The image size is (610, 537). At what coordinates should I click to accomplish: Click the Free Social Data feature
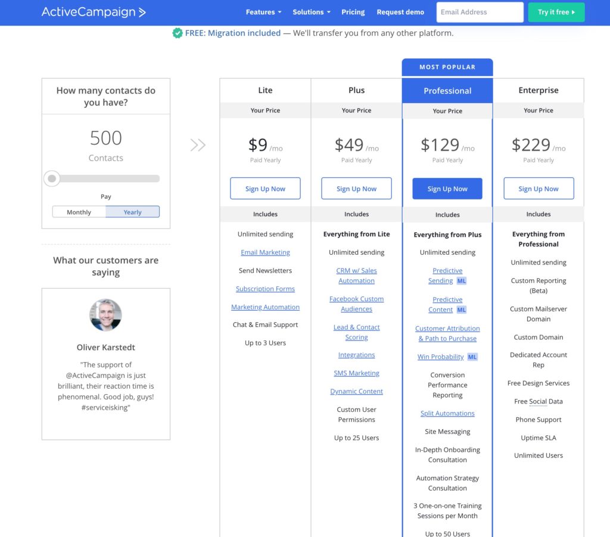(x=539, y=401)
